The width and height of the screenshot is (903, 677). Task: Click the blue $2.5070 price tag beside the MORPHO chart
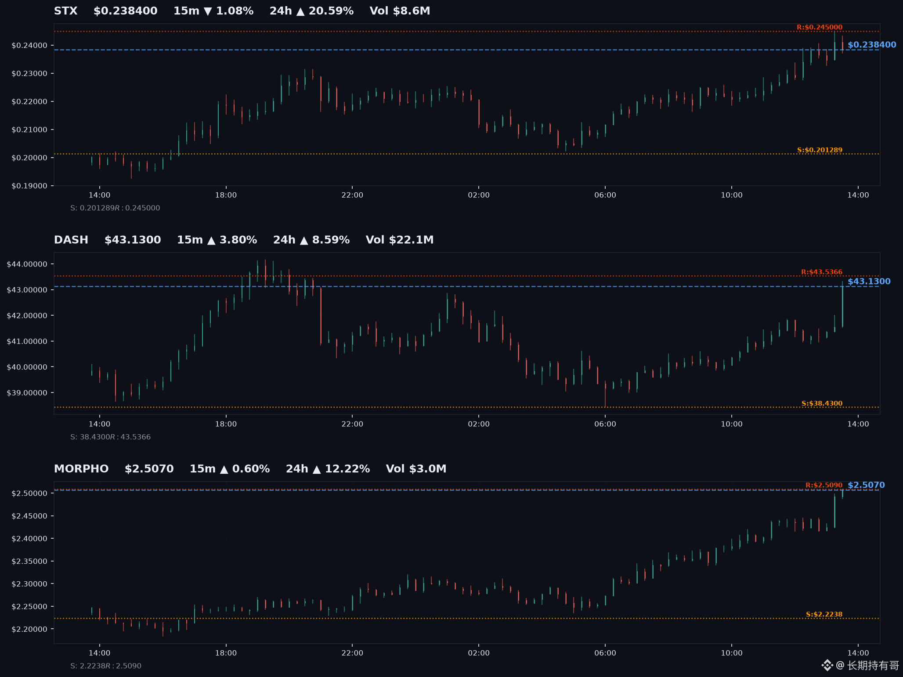click(866, 485)
